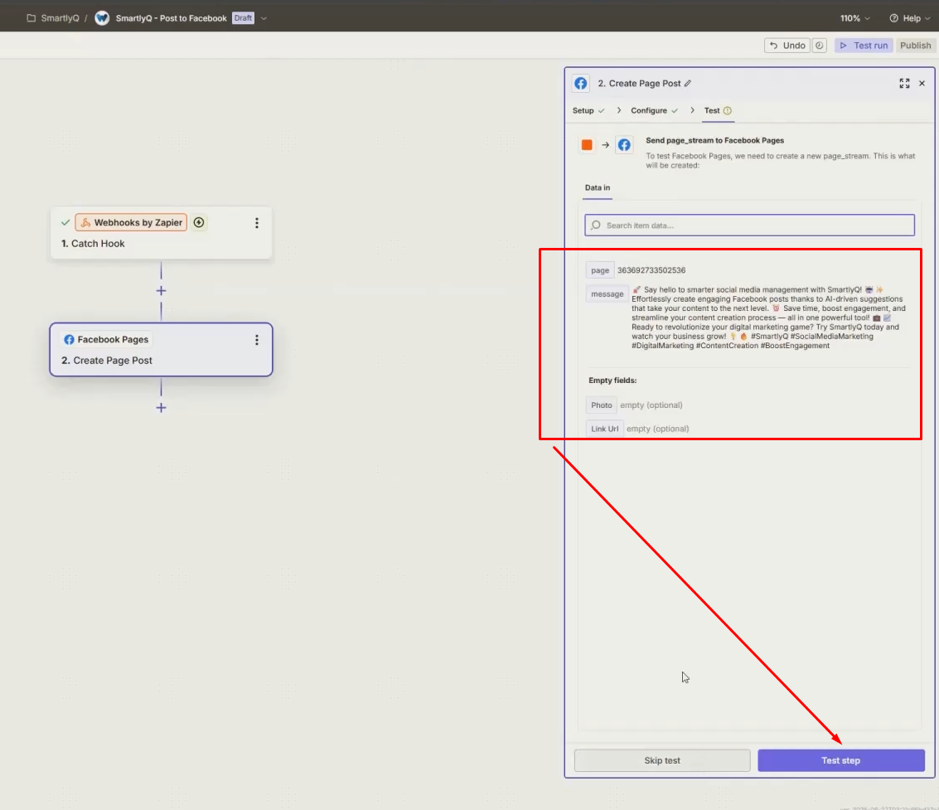Click the Empty fields heading
This screenshot has width=939, height=810.
(612, 380)
